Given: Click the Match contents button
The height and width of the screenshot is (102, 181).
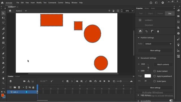Looking at the screenshot, I should pos(163,64).
